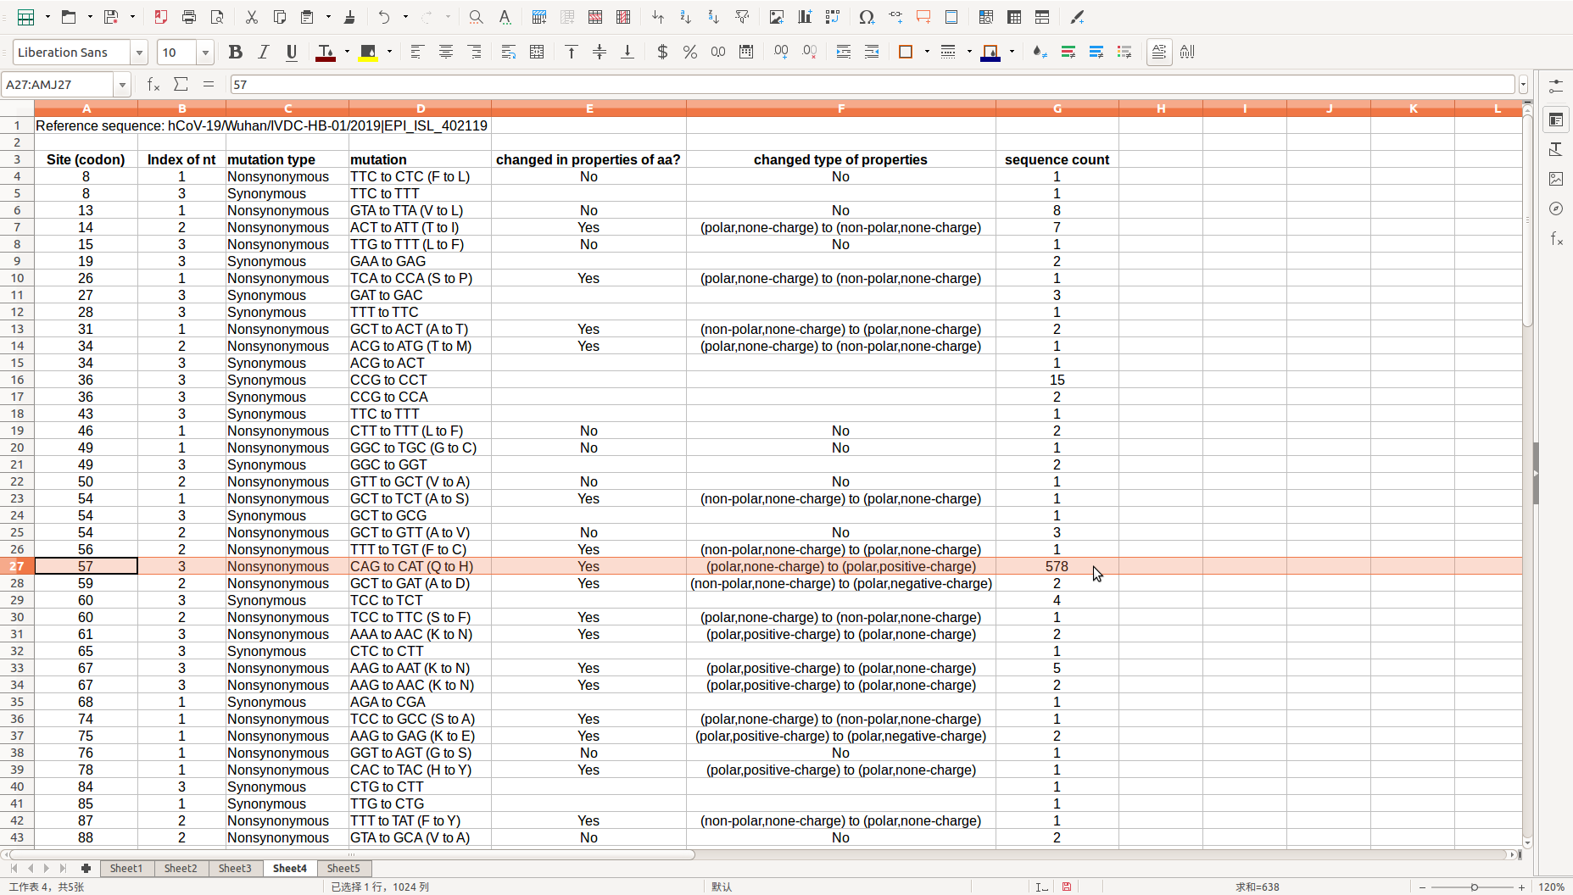
Task: Open the Function Wizard
Action: pyautogui.click(x=153, y=84)
